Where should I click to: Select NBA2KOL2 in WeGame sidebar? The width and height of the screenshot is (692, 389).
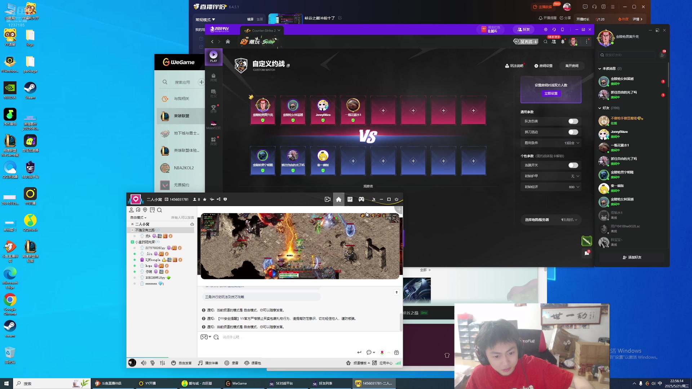coord(181,168)
